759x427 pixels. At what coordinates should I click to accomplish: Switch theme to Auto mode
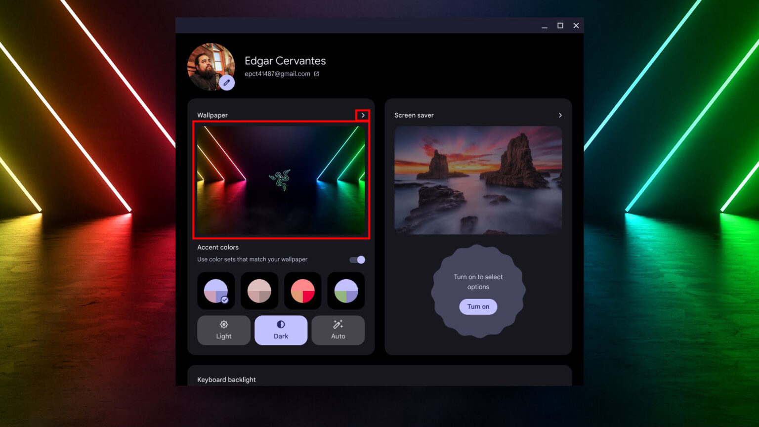click(x=338, y=330)
